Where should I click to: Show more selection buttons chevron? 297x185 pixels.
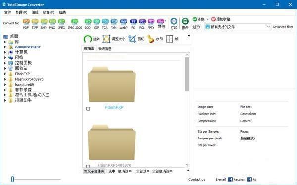click(188, 170)
